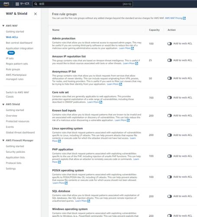
Task: Click the search magnifier icon
Action: click(x=36, y=4)
